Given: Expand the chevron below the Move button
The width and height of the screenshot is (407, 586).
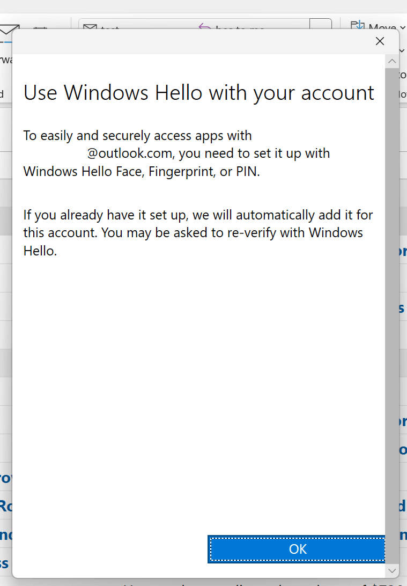Looking at the screenshot, I should tap(402, 50).
